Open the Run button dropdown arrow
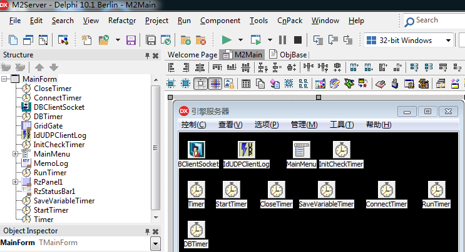This screenshot has width=465, height=252. 240,40
